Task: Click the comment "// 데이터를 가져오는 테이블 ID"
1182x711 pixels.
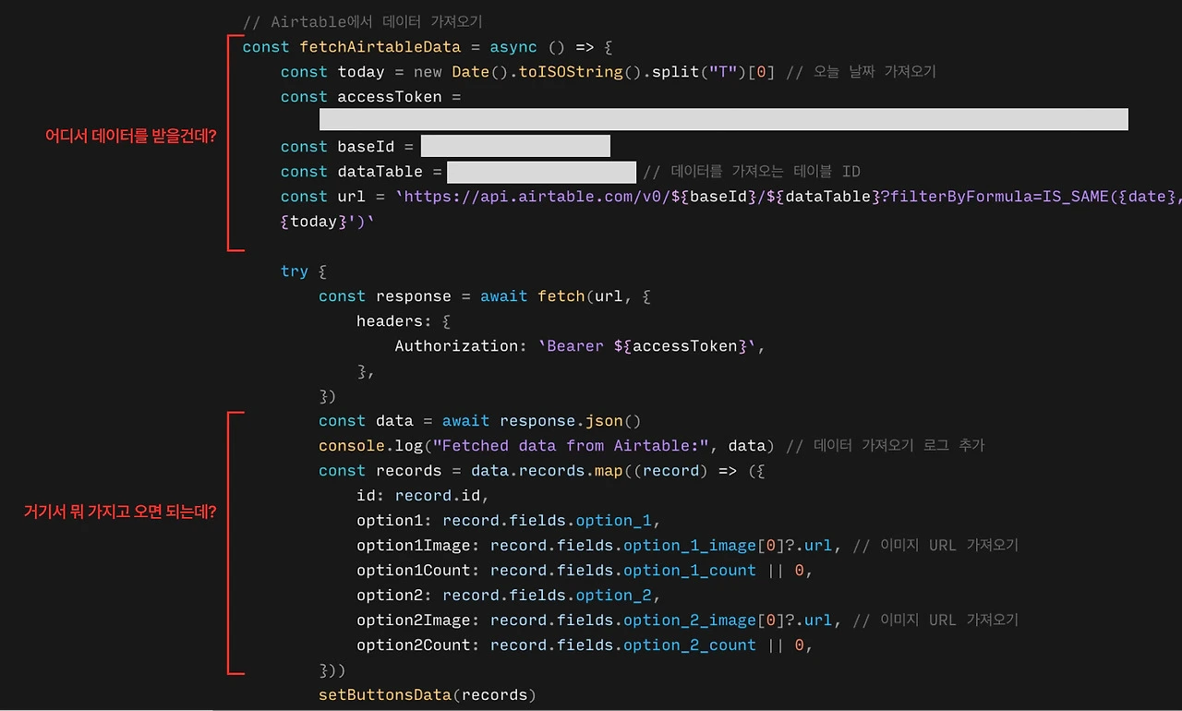Action: pyautogui.click(x=752, y=172)
